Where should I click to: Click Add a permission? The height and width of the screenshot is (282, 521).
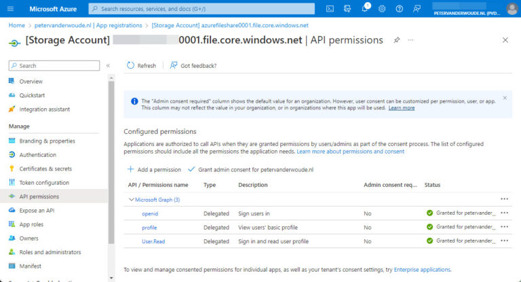[x=154, y=169]
